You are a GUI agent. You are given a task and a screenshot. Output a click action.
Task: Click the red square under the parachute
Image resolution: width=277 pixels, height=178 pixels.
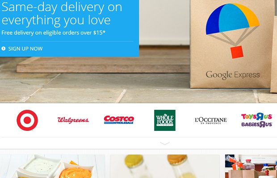pos(237,52)
